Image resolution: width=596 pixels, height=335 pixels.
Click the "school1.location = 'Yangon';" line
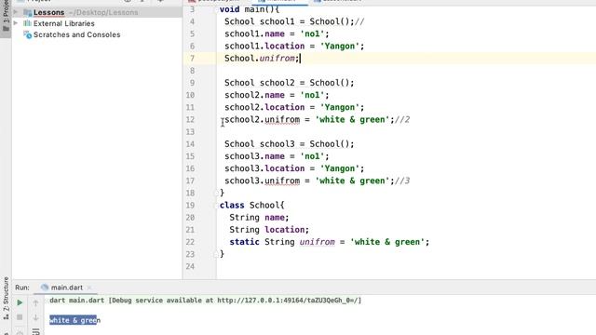click(x=294, y=46)
